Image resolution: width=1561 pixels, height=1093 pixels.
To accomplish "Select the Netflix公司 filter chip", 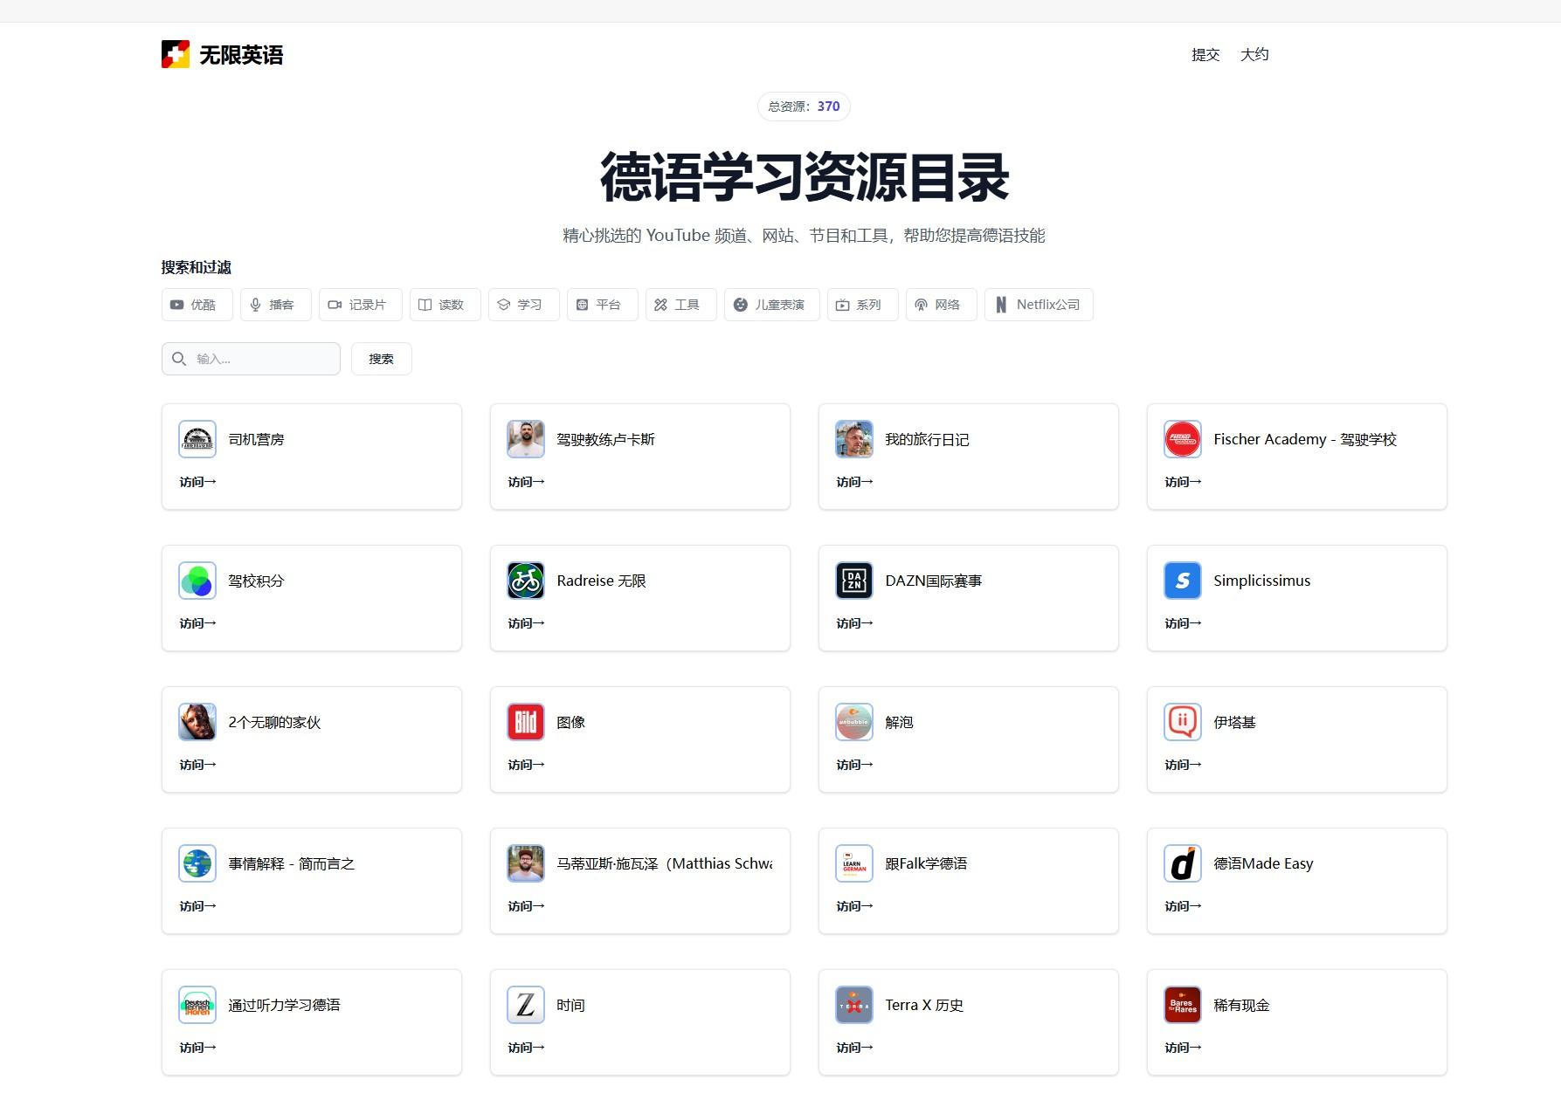I will tap(1038, 305).
